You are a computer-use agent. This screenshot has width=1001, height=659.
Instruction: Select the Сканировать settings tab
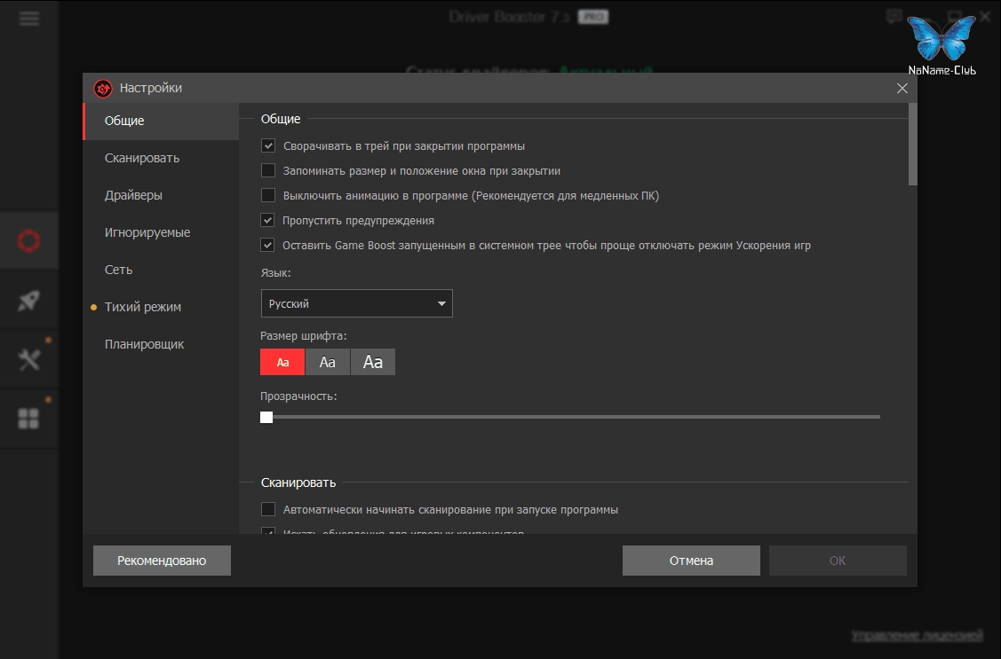pos(161,158)
